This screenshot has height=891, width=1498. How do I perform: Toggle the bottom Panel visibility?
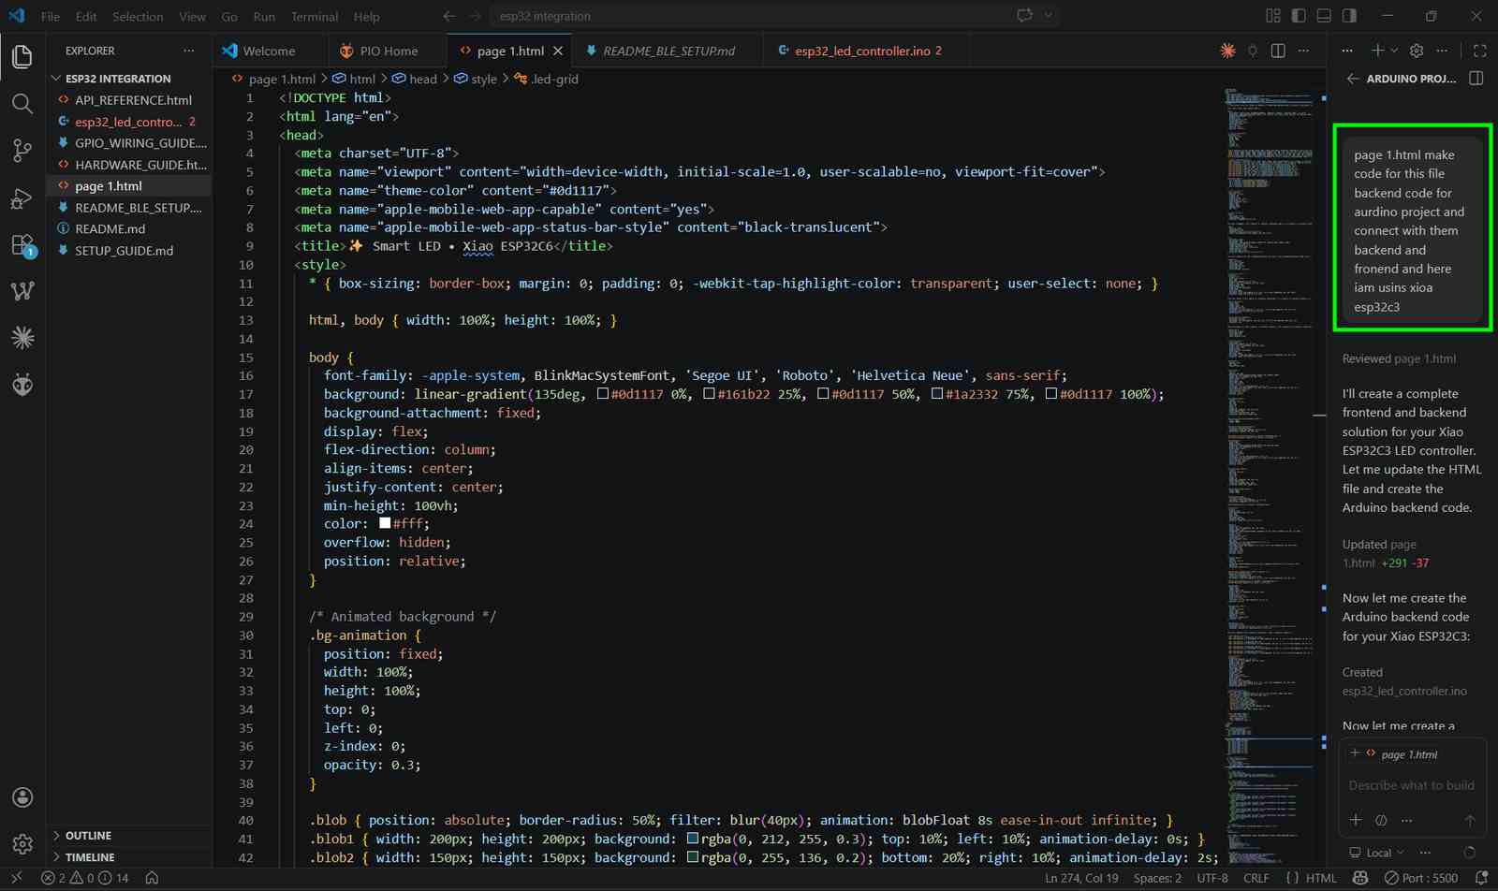coord(1324,16)
